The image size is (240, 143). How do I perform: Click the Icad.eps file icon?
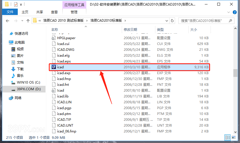tap(54, 61)
